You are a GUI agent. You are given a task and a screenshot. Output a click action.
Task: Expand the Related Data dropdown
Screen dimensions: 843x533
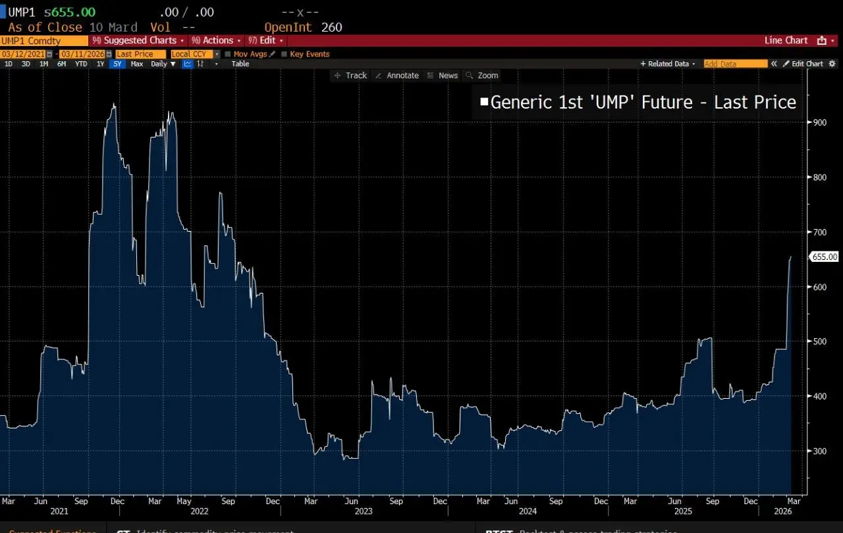(668, 64)
